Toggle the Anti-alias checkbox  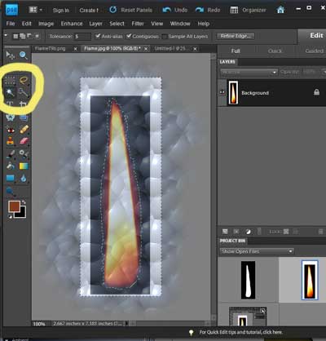click(98, 36)
